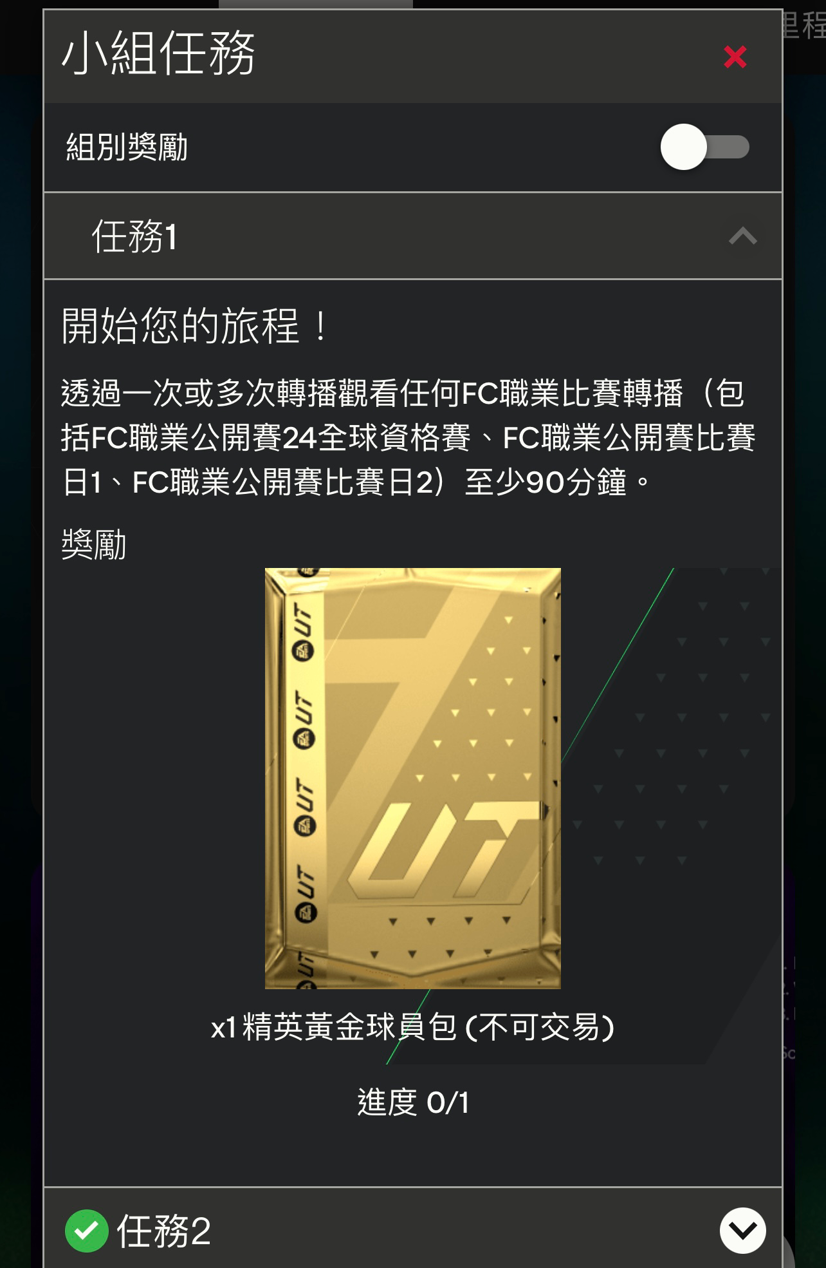Click the EA UT strip on pack's left edge

[304, 778]
